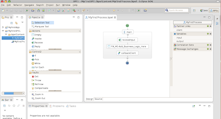Choose the Selection Tool in Palette
This screenshot has height=119, width=221.
(x=43, y=23)
